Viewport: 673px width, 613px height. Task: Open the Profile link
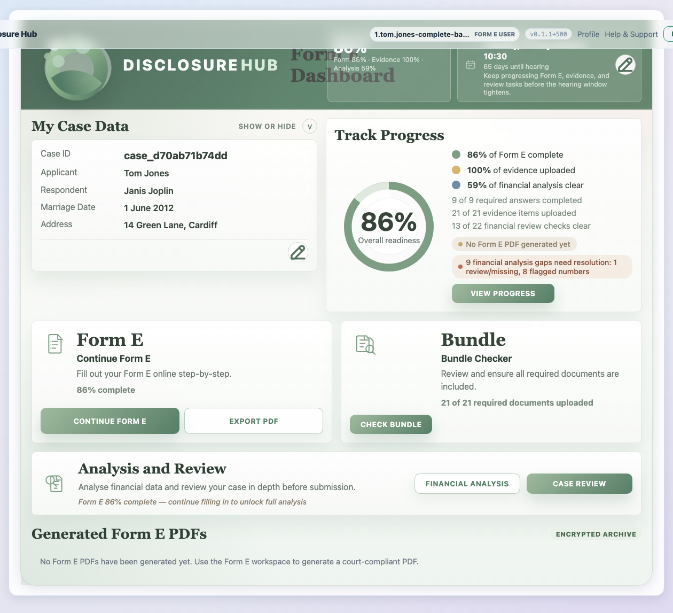click(588, 34)
